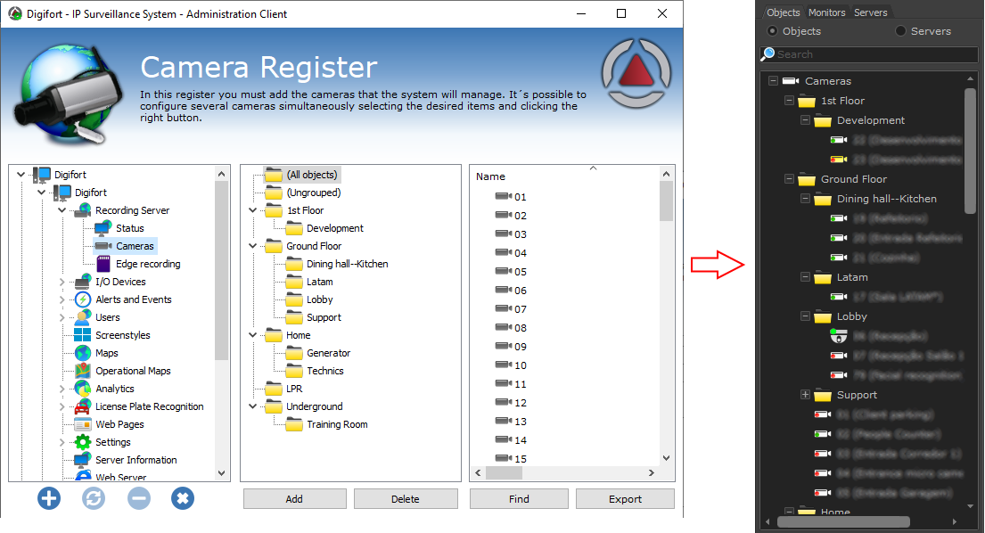985x533 pixels.
Task: Click the blue minus remove icon
Action: [139, 498]
